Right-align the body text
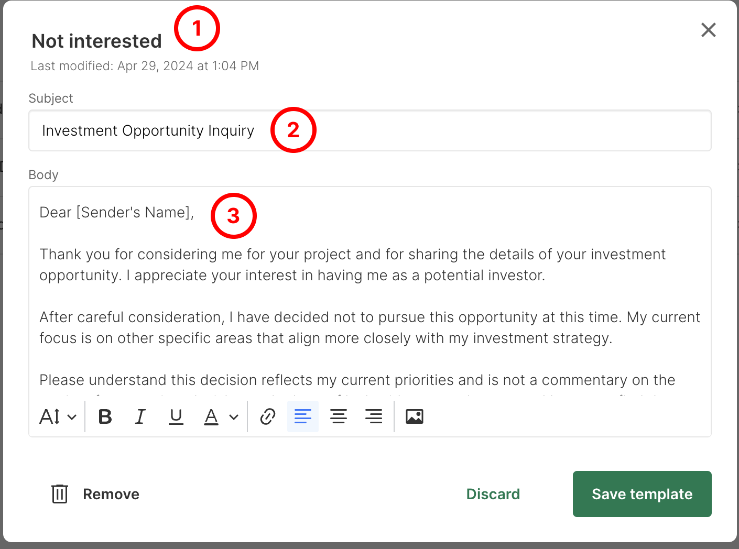This screenshot has height=549, width=739. (x=374, y=416)
